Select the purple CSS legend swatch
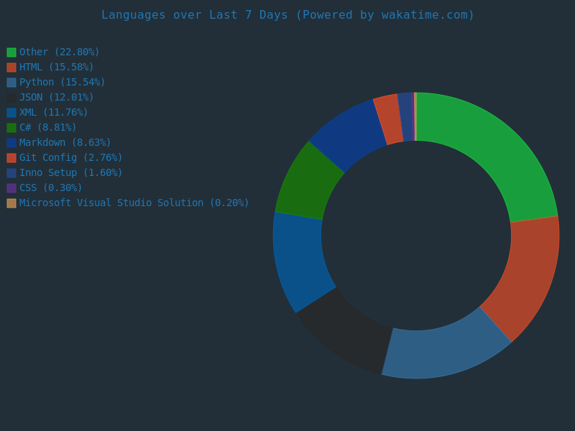Viewport: 575px width, 431px height. point(11,188)
